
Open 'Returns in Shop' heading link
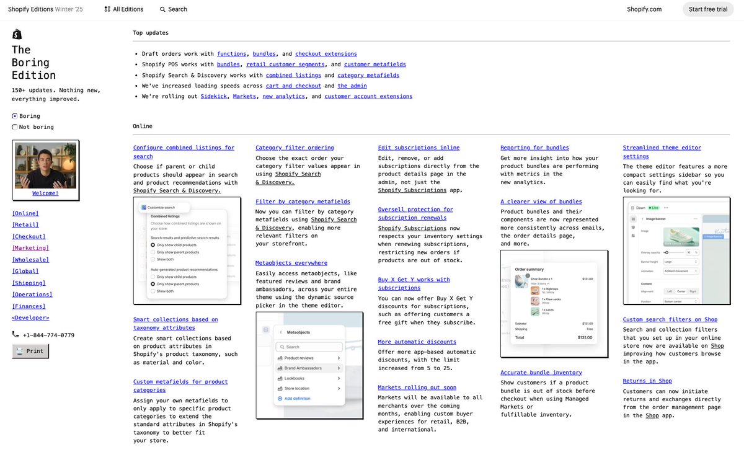tap(647, 381)
